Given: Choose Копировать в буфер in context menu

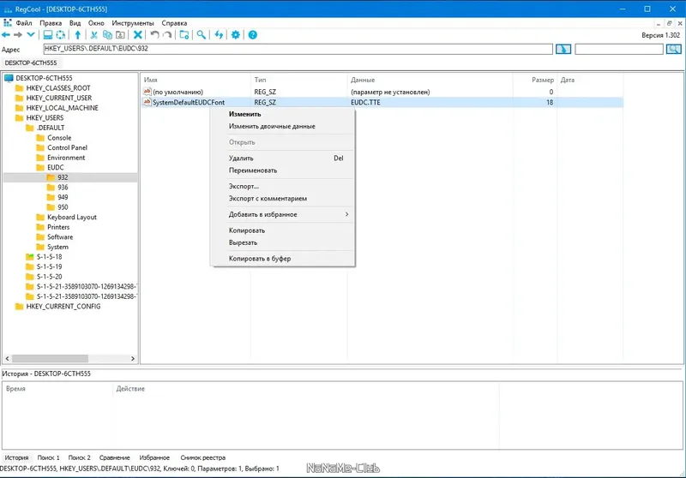Looking at the screenshot, I should [283, 259].
